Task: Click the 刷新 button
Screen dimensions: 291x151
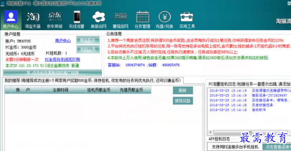Action: [183, 90]
